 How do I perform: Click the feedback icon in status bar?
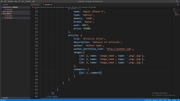click(x=178, y=100)
